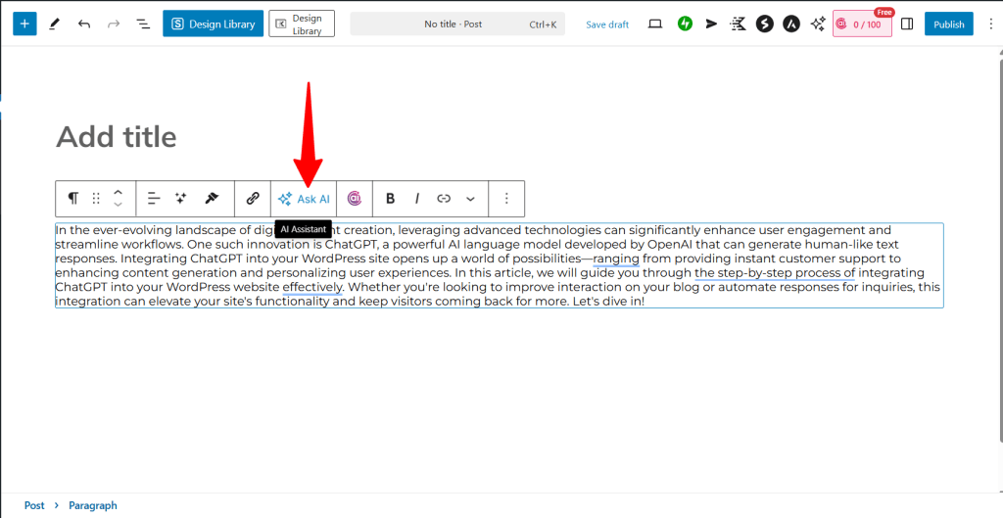Click the Add title field
Viewport: 1003px width, 518px height.
[x=116, y=137]
